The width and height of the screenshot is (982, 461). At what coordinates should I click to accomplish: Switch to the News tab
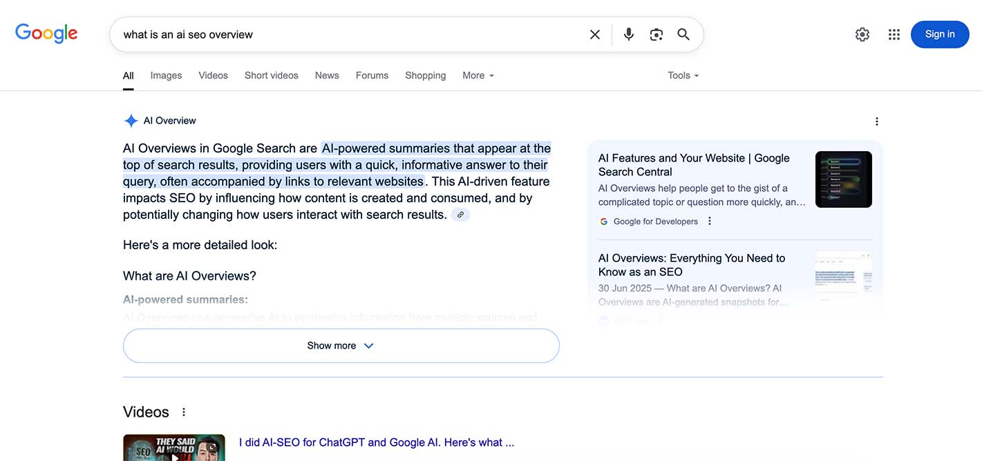327,75
